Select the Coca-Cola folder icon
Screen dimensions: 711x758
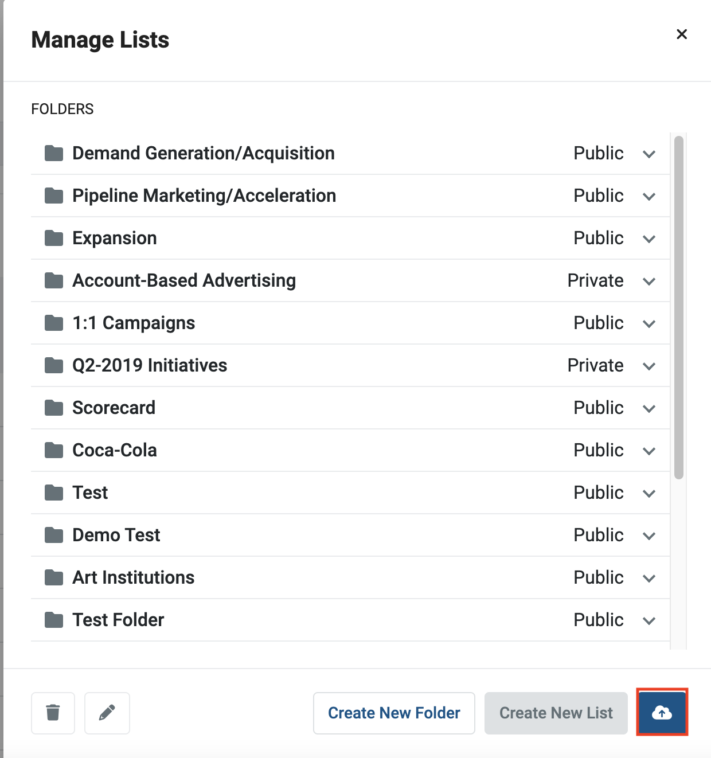coord(54,450)
